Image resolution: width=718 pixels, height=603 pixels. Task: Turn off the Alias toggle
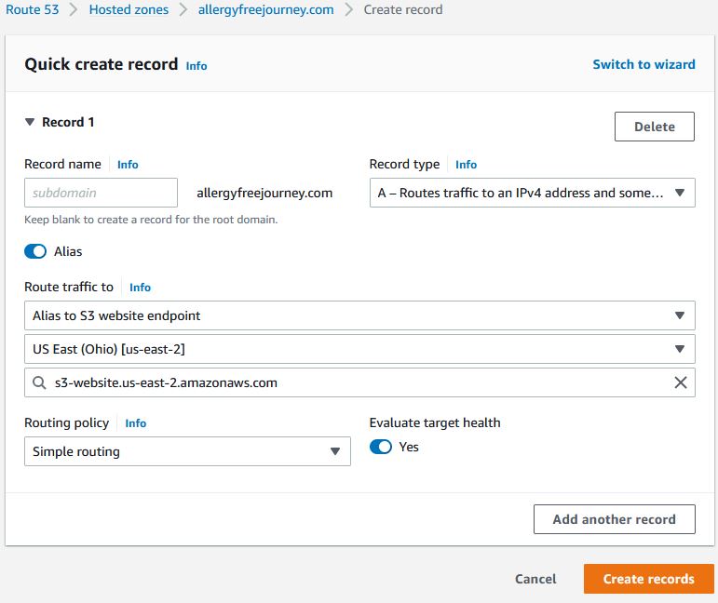[x=35, y=251]
